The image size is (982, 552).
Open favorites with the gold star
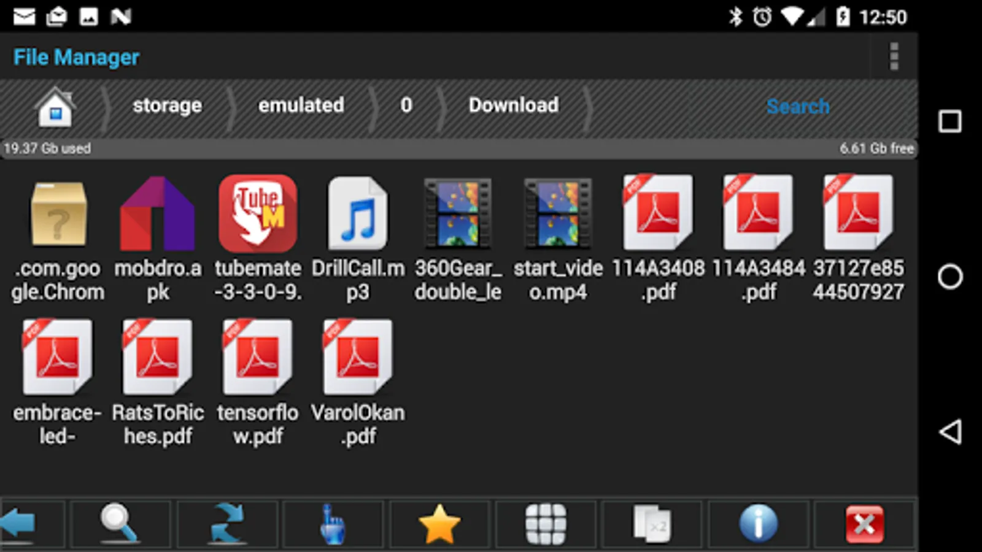click(439, 524)
